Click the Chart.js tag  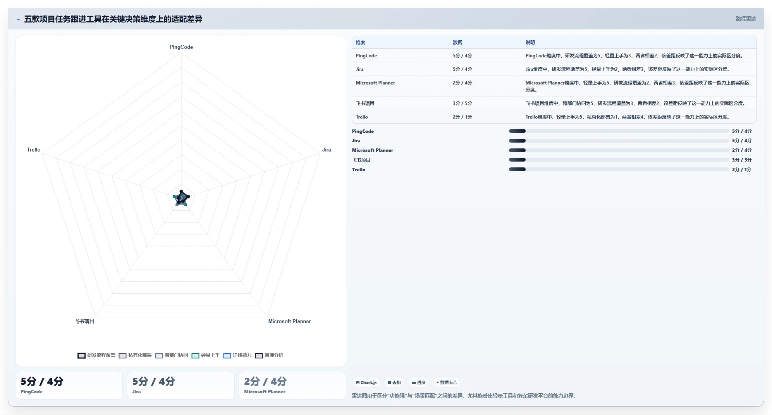tap(366, 382)
